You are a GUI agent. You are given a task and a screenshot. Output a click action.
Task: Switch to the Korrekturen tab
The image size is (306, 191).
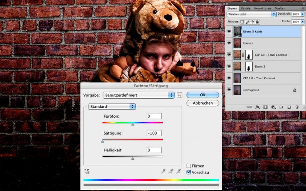262,8
